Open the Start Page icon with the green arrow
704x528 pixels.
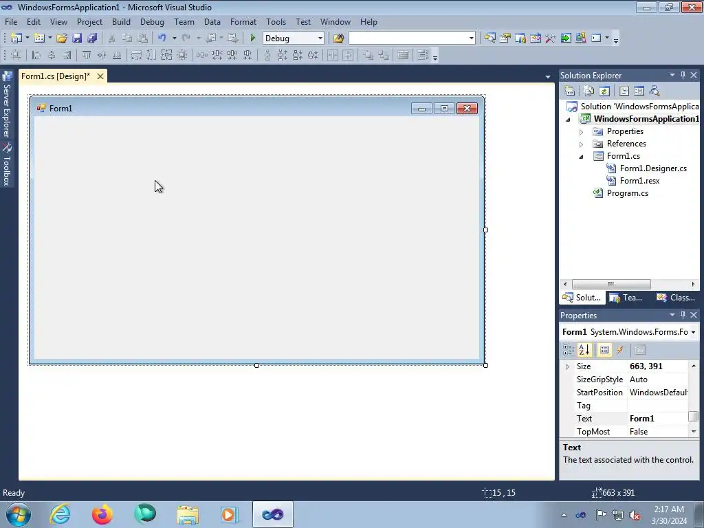[566, 38]
